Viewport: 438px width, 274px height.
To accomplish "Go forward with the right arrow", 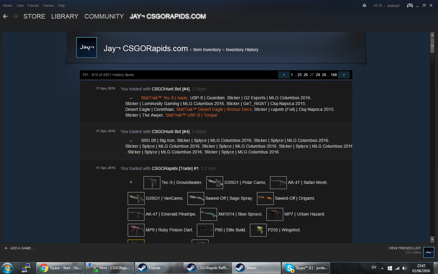I will [x=16, y=16].
